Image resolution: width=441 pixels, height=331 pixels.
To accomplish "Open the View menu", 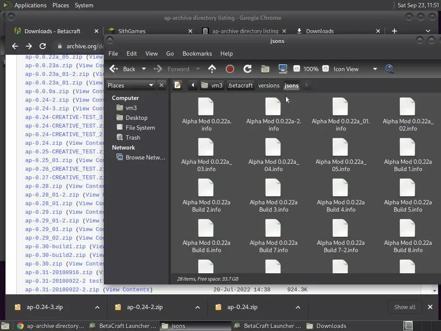I will click(152, 53).
